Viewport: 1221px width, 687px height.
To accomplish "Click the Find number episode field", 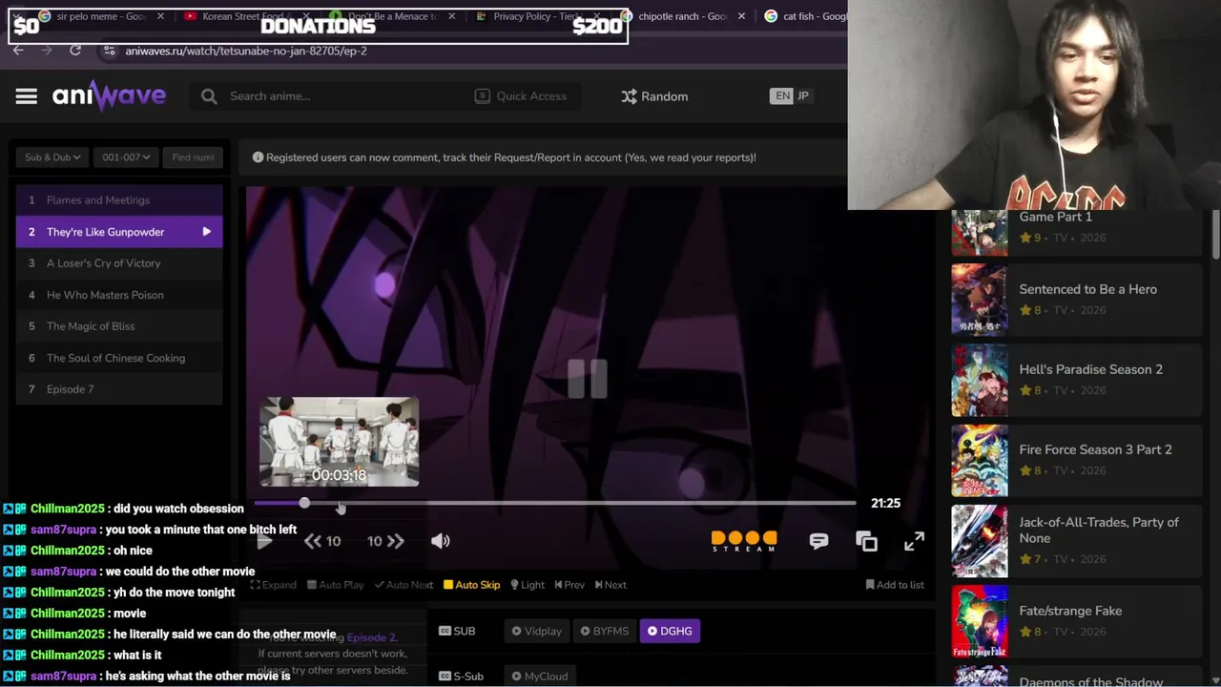I will coord(193,157).
